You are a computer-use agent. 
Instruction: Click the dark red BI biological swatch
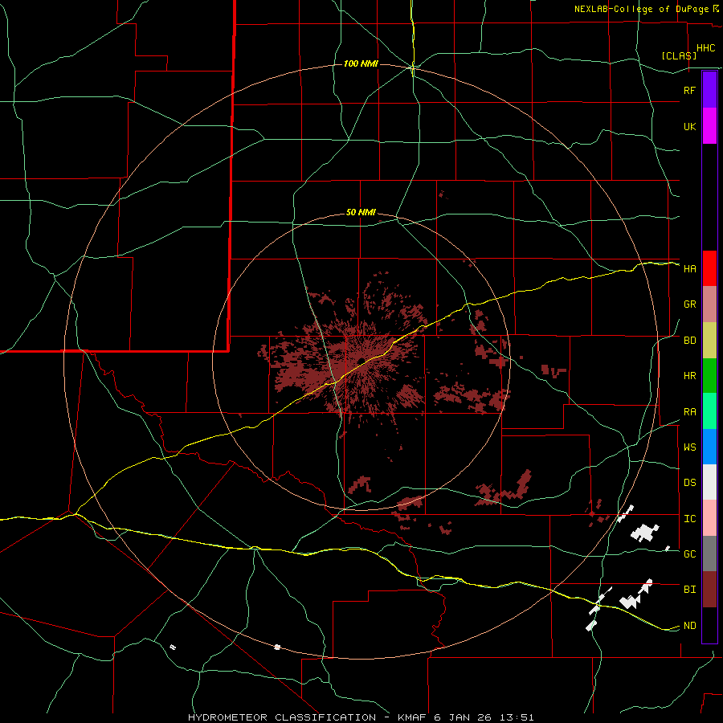[x=709, y=590]
